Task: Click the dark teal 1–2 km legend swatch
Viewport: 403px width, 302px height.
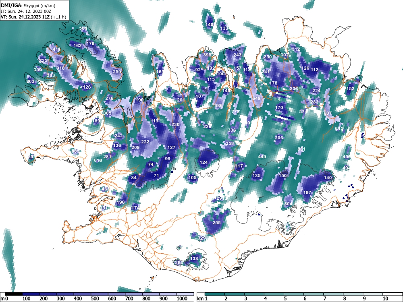Action: [x=215, y=294]
